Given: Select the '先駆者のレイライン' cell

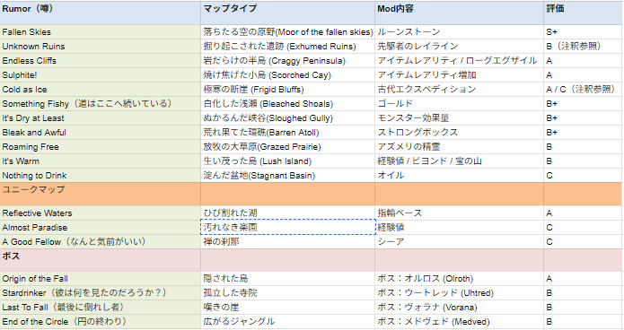Looking at the screenshot, I should click(x=459, y=46).
